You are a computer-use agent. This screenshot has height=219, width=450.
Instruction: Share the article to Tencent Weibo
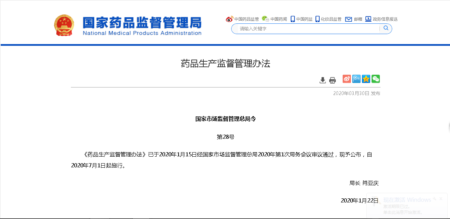point(356,79)
